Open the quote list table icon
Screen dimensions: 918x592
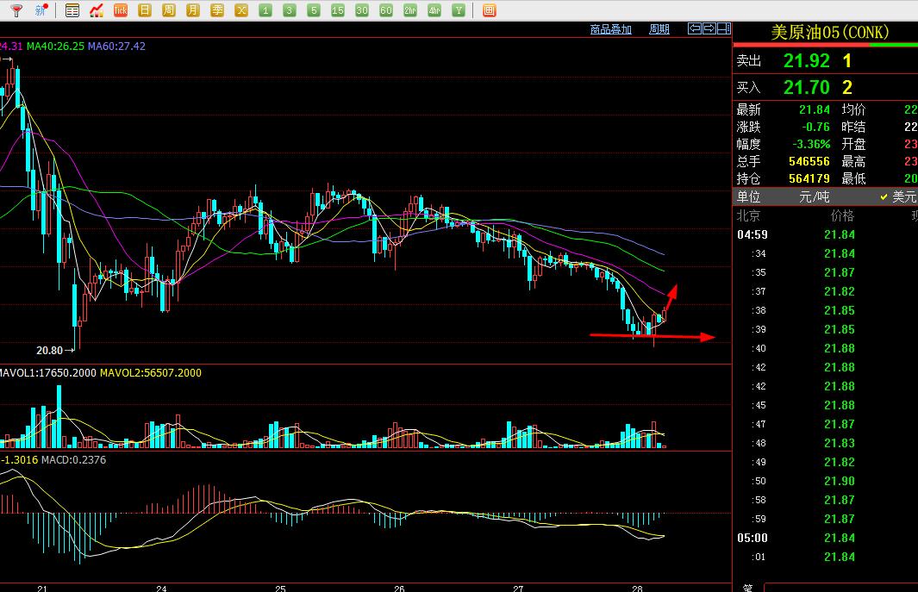[x=72, y=10]
